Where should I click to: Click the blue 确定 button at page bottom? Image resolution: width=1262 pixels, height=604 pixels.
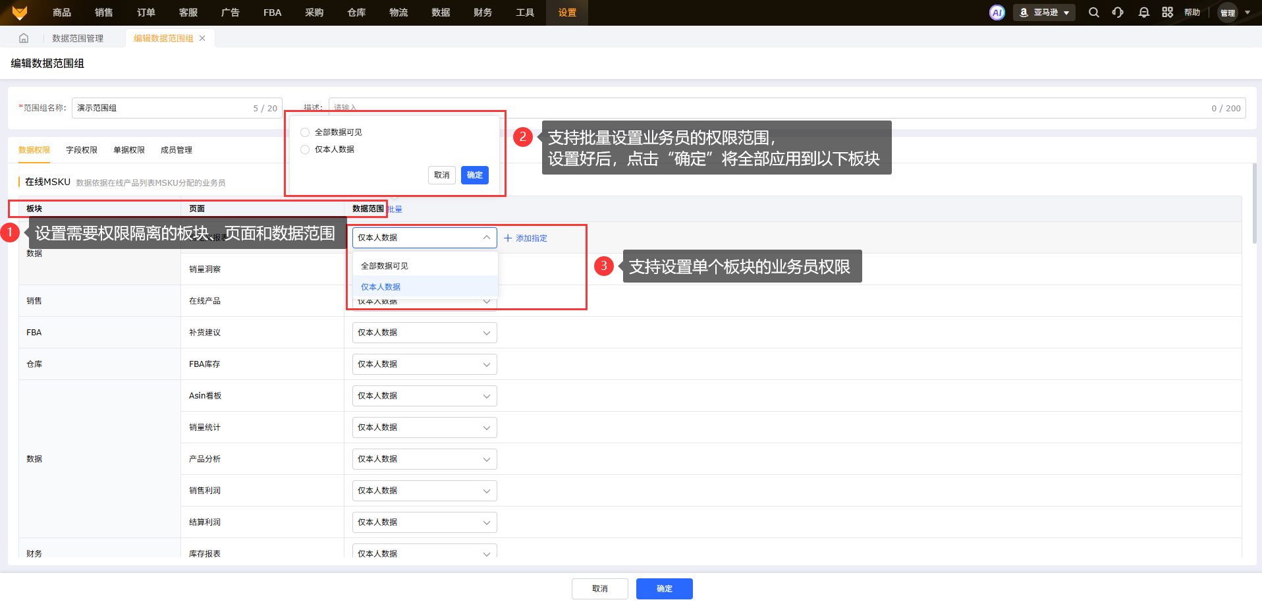pos(664,589)
